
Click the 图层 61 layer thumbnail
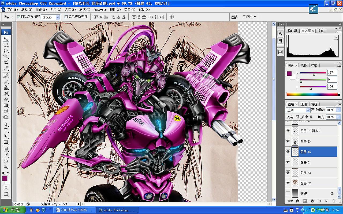[295, 162]
